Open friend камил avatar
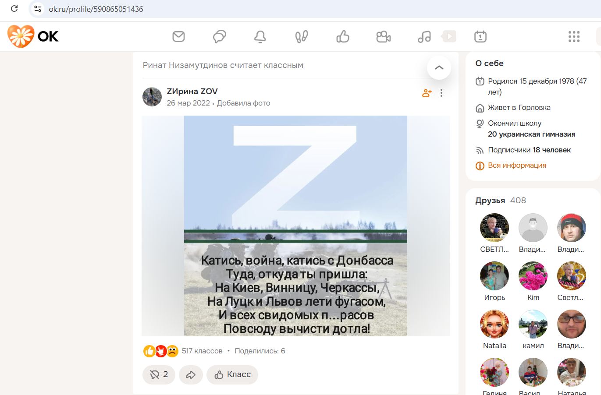 (533, 324)
